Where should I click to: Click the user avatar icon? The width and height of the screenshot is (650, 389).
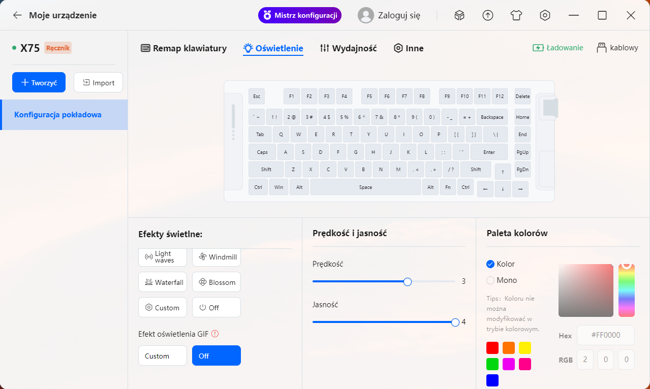366,15
